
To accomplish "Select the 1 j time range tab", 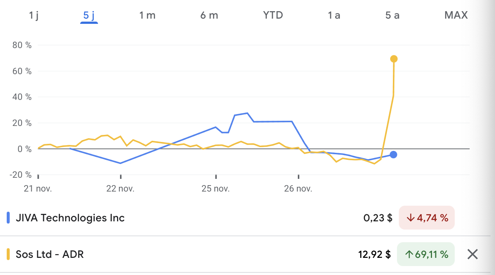I will tap(34, 15).
